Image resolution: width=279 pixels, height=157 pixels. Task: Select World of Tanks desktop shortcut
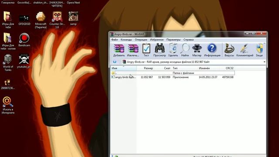click(x=8, y=63)
